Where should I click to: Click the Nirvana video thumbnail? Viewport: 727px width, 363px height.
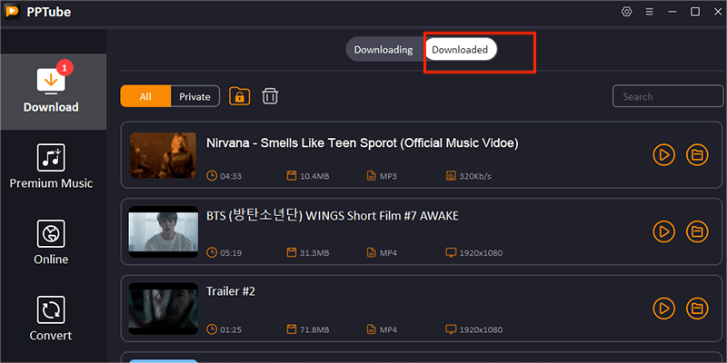tap(164, 155)
